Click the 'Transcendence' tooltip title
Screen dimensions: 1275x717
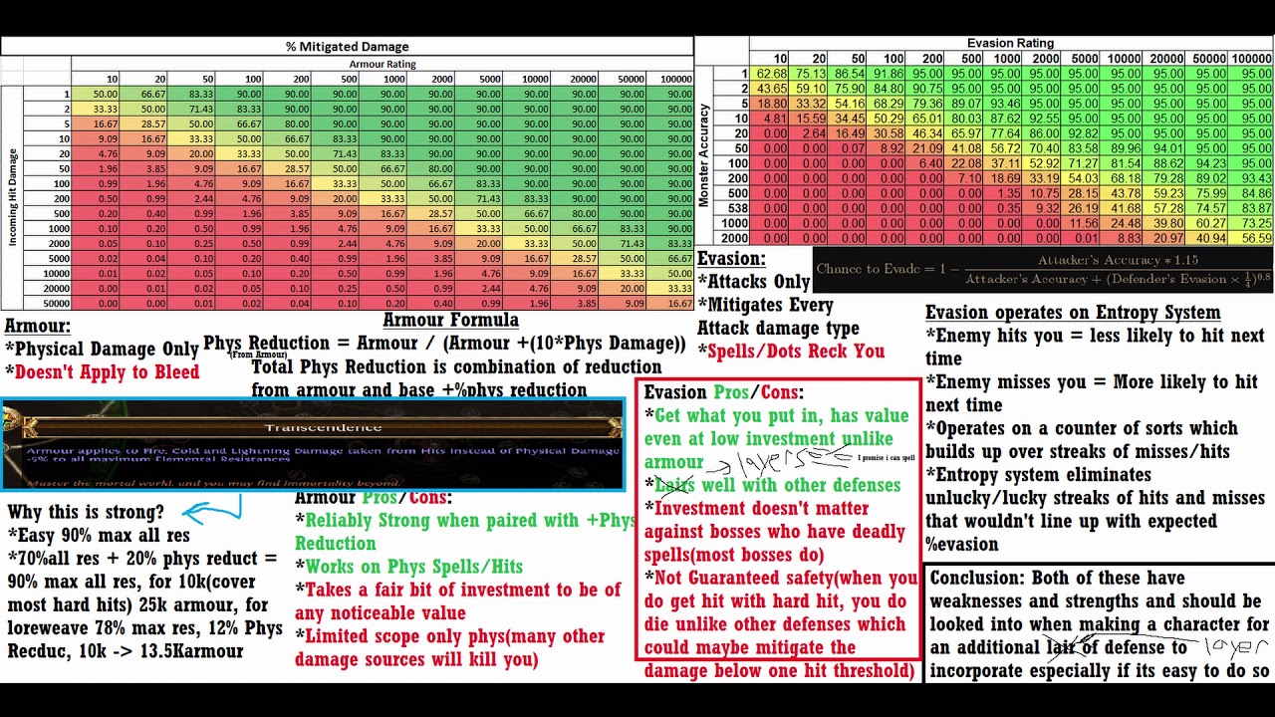pyautogui.click(x=323, y=427)
